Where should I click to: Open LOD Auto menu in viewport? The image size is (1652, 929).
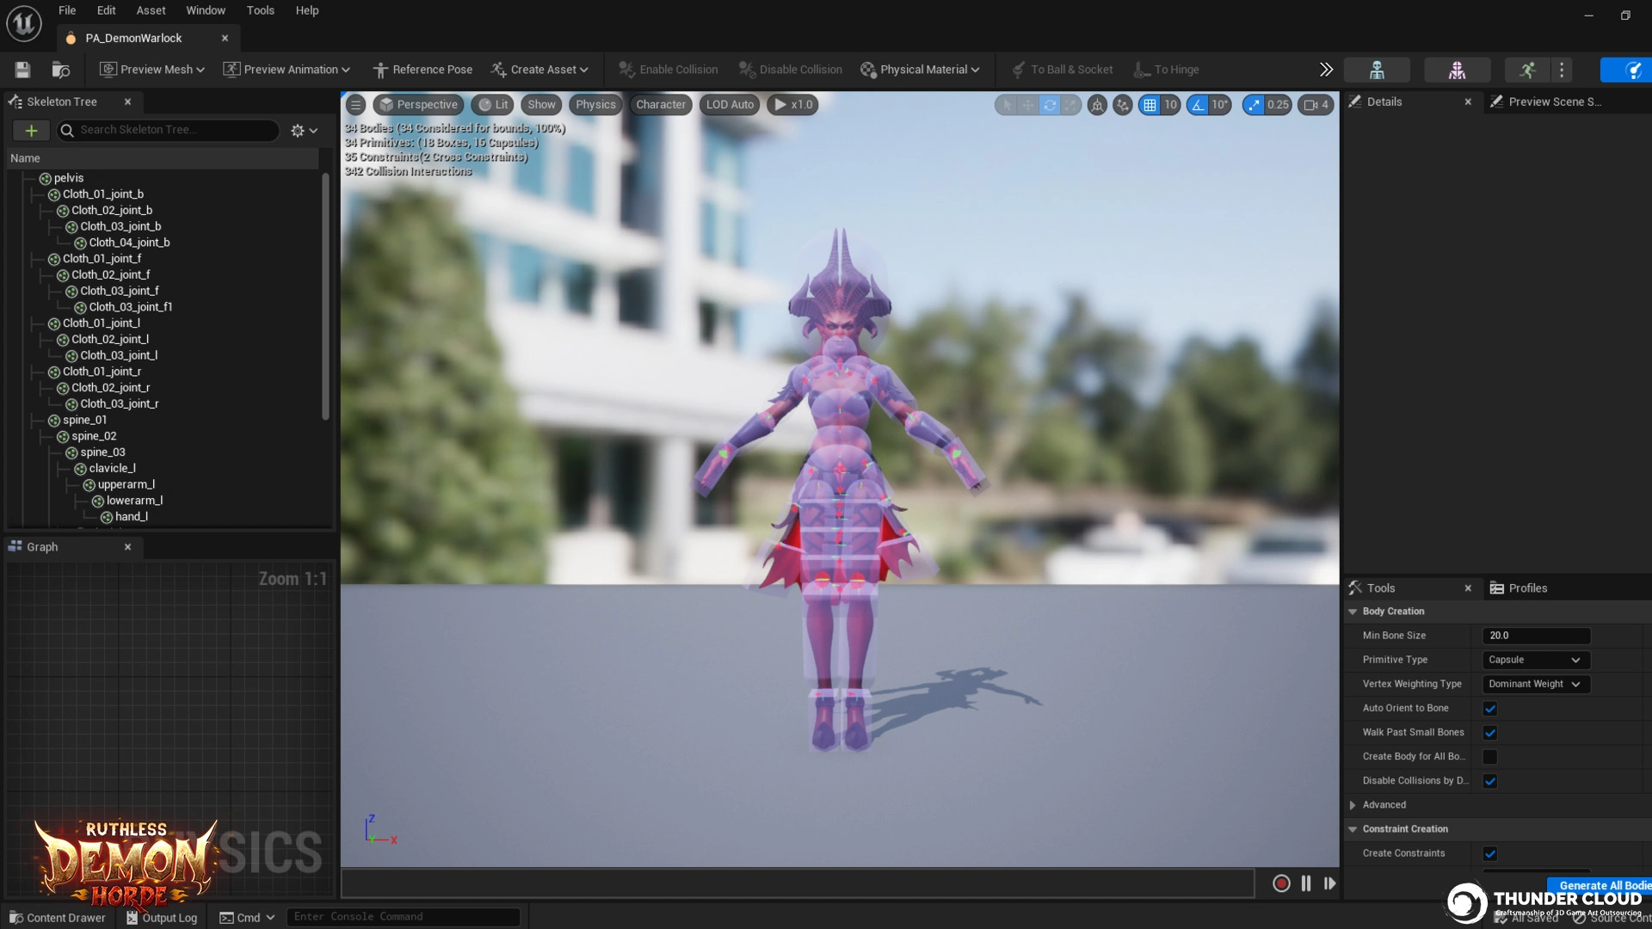[730, 105]
